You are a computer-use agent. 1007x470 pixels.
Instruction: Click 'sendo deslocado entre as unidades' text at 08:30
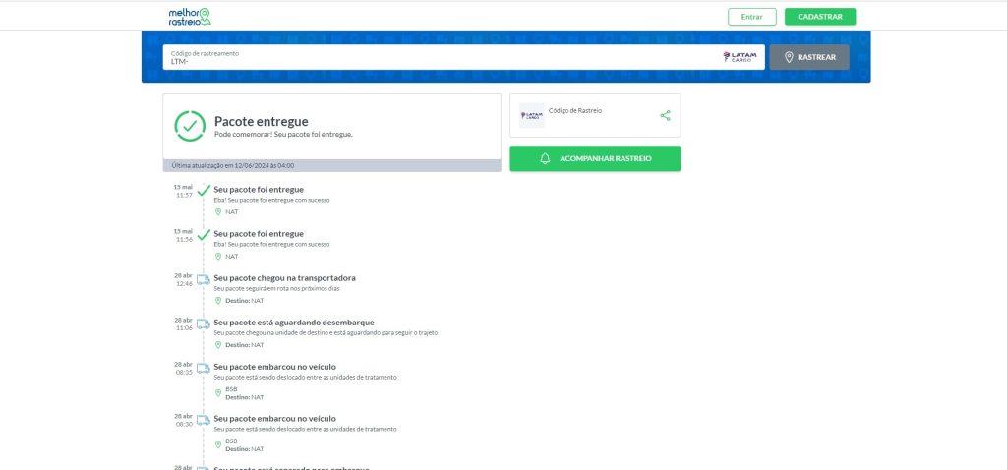(x=305, y=429)
